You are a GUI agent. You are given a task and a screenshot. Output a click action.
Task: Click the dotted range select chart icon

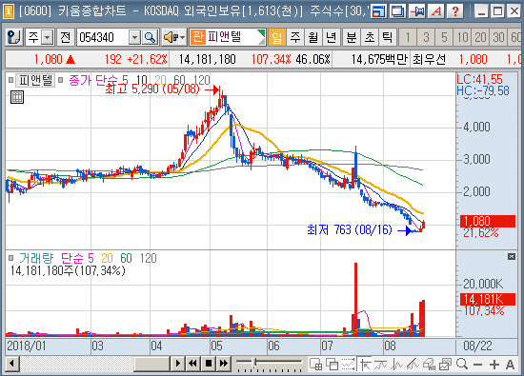[348, 364]
